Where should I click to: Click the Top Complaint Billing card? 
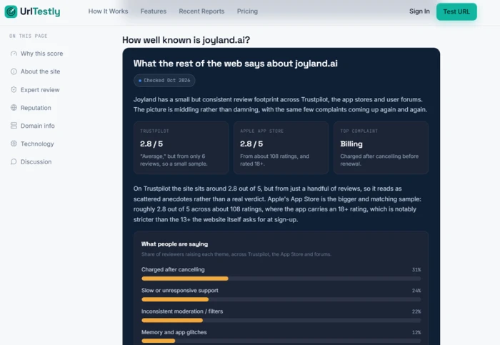pos(381,148)
